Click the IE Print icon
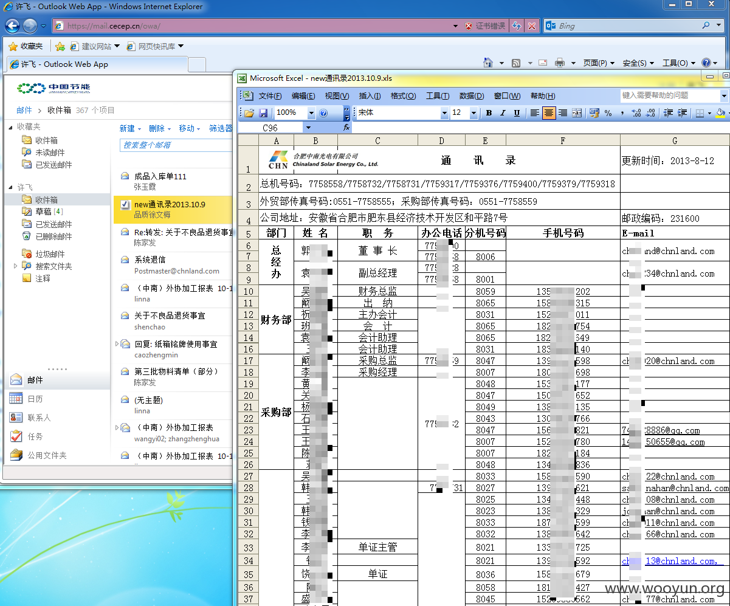The width and height of the screenshot is (730, 606). pyautogui.click(x=560, y=63)
